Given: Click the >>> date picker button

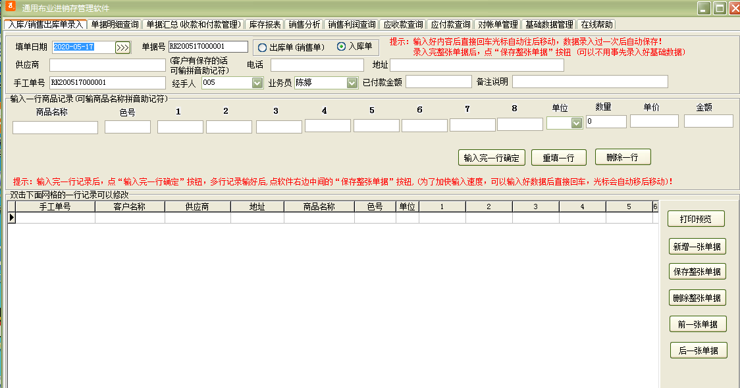Looking at the screenshot, I should tap(122, 47).
